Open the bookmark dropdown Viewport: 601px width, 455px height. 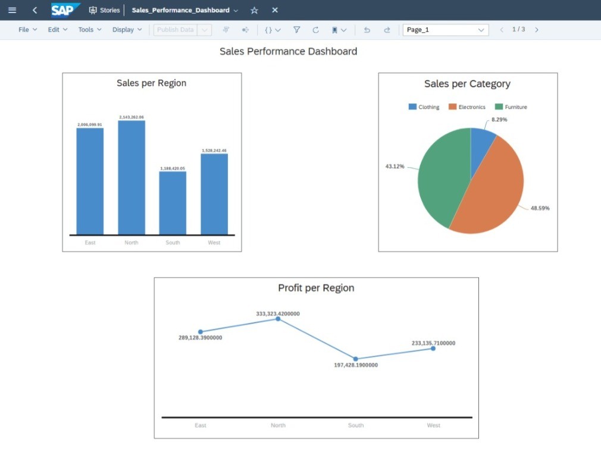[x=339, y=30]
